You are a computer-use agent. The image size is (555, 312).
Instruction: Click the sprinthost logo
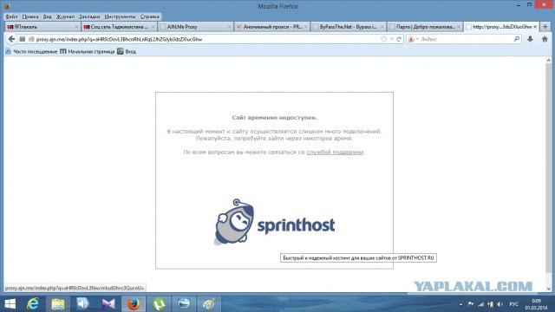point(274,222)
